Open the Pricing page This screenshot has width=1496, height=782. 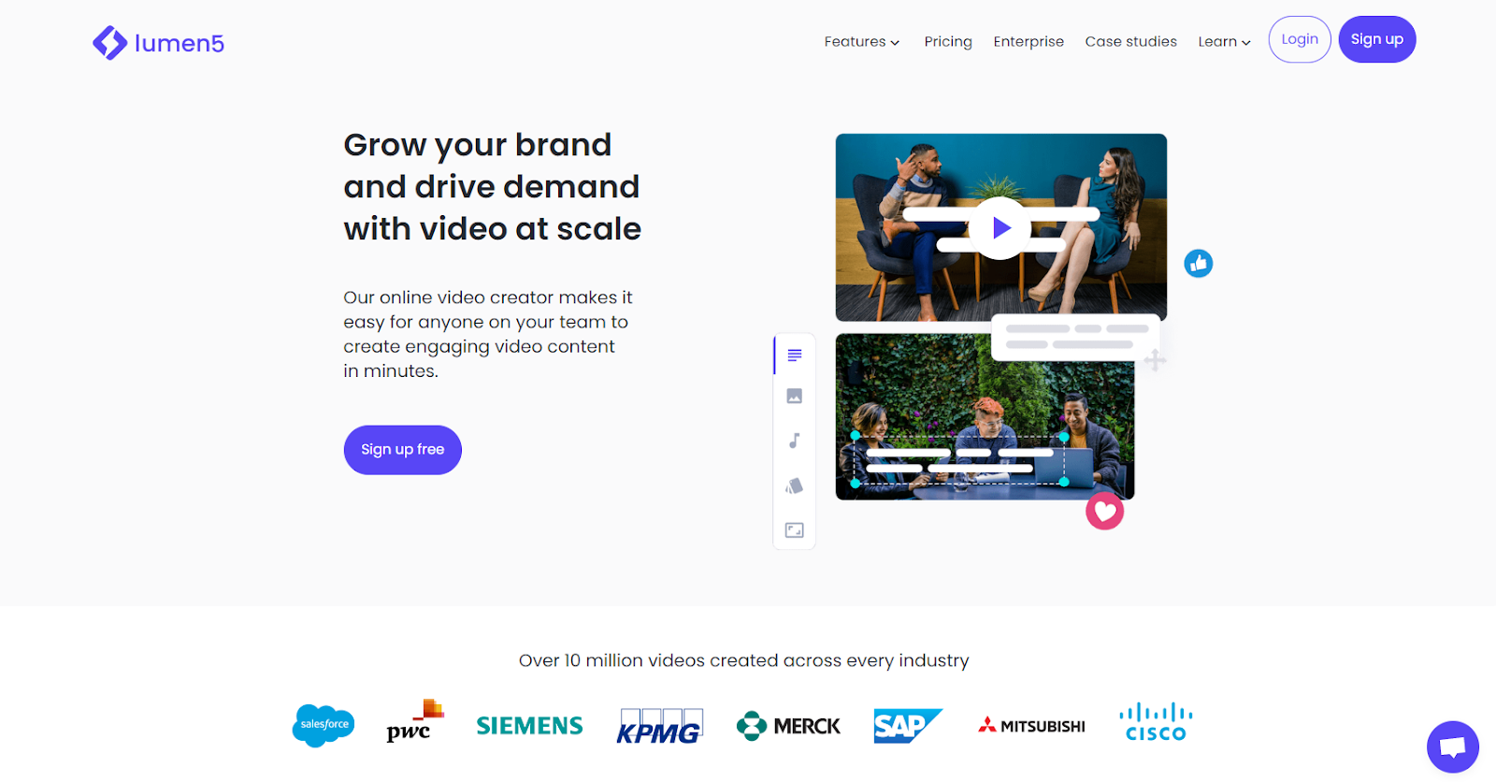point(948,42)
